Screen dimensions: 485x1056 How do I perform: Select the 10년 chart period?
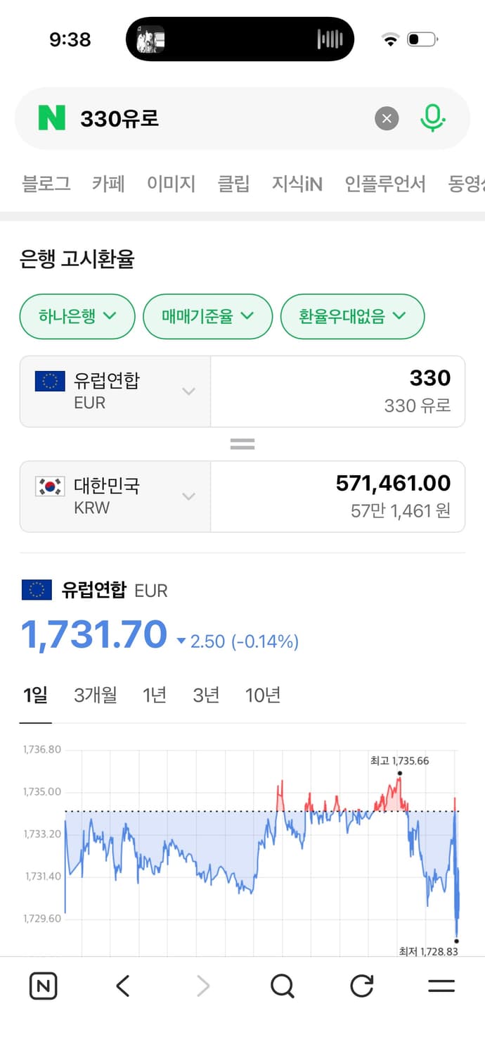262,695
